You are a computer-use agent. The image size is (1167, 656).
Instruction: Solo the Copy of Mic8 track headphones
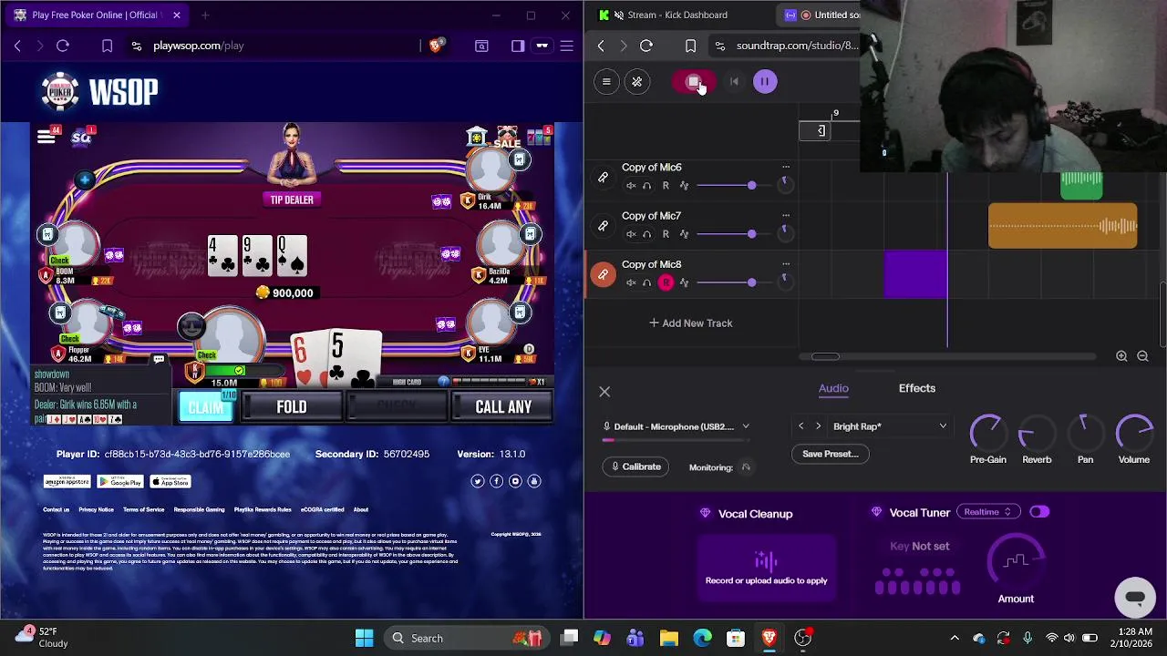[647, 282]
